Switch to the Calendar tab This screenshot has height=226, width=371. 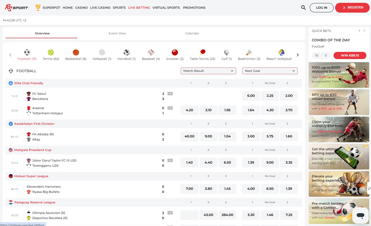192,33
